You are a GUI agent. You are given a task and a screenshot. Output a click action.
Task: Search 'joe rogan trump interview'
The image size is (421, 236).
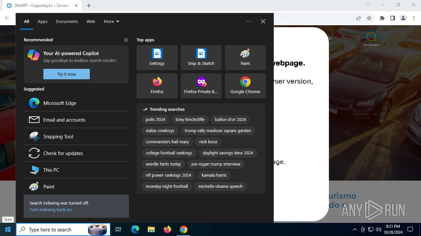click(216, 164)
